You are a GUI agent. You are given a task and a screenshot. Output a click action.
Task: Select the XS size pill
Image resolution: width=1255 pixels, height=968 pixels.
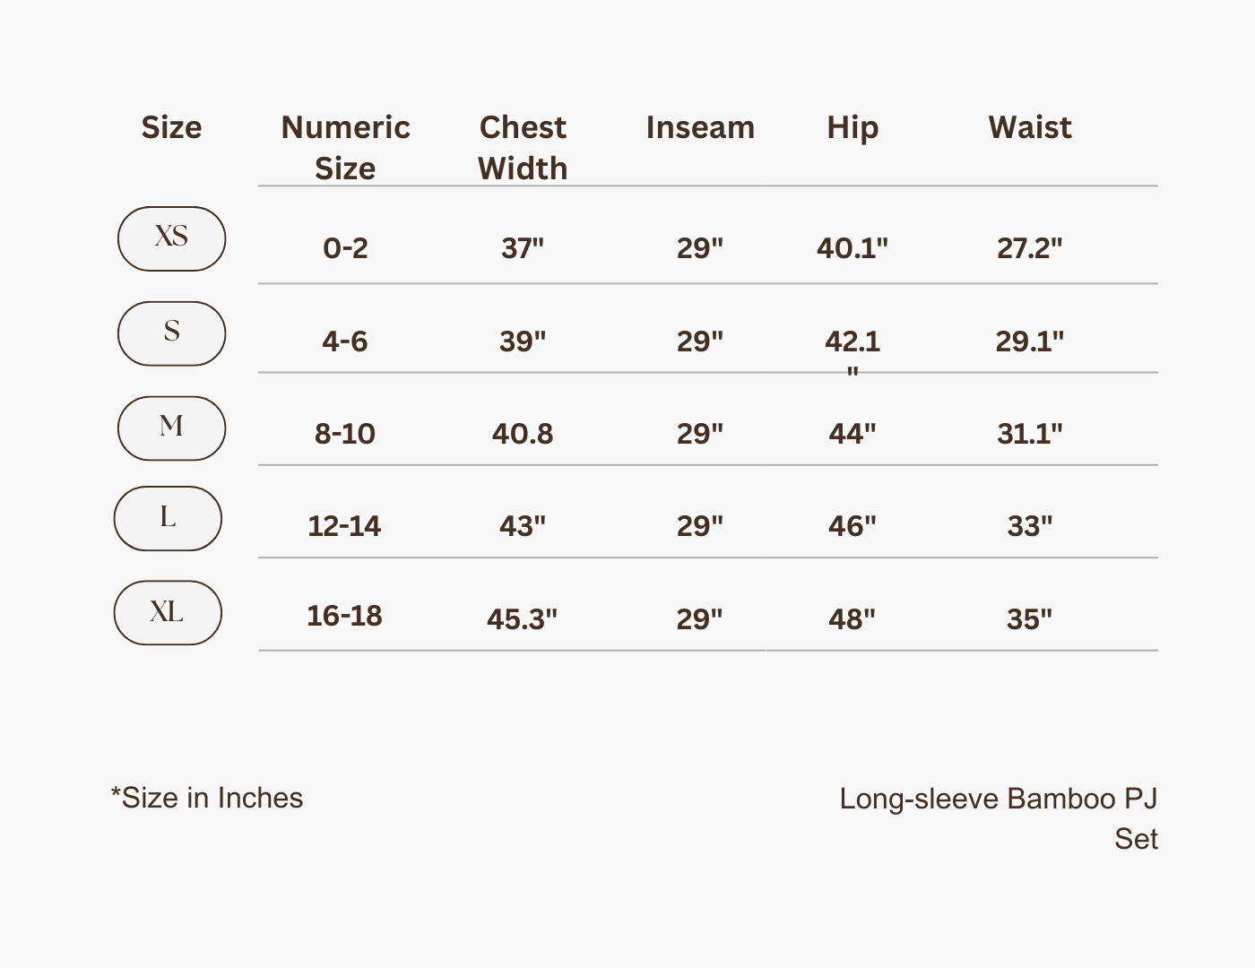pyautogui.click(x=171, y=238)
